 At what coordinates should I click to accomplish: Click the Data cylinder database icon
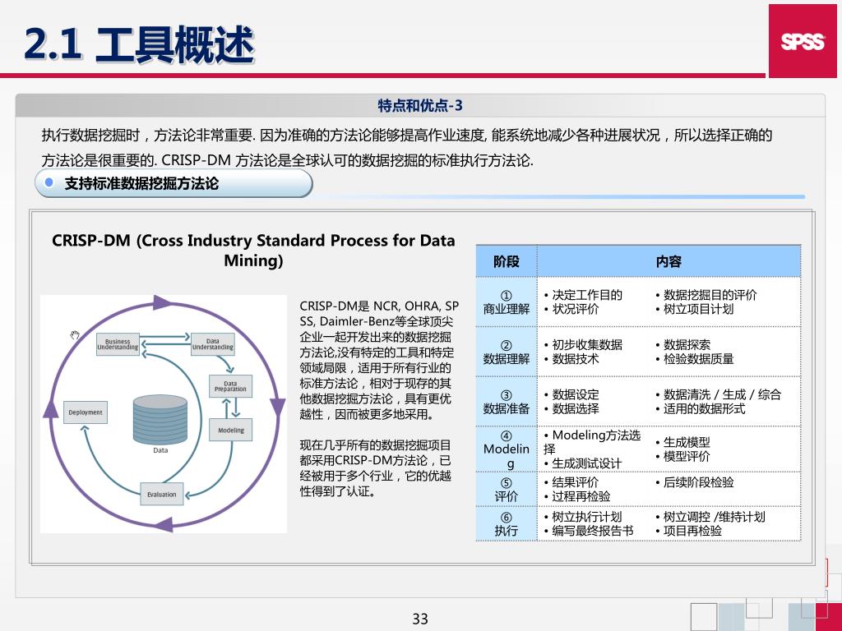click(160, 419)
